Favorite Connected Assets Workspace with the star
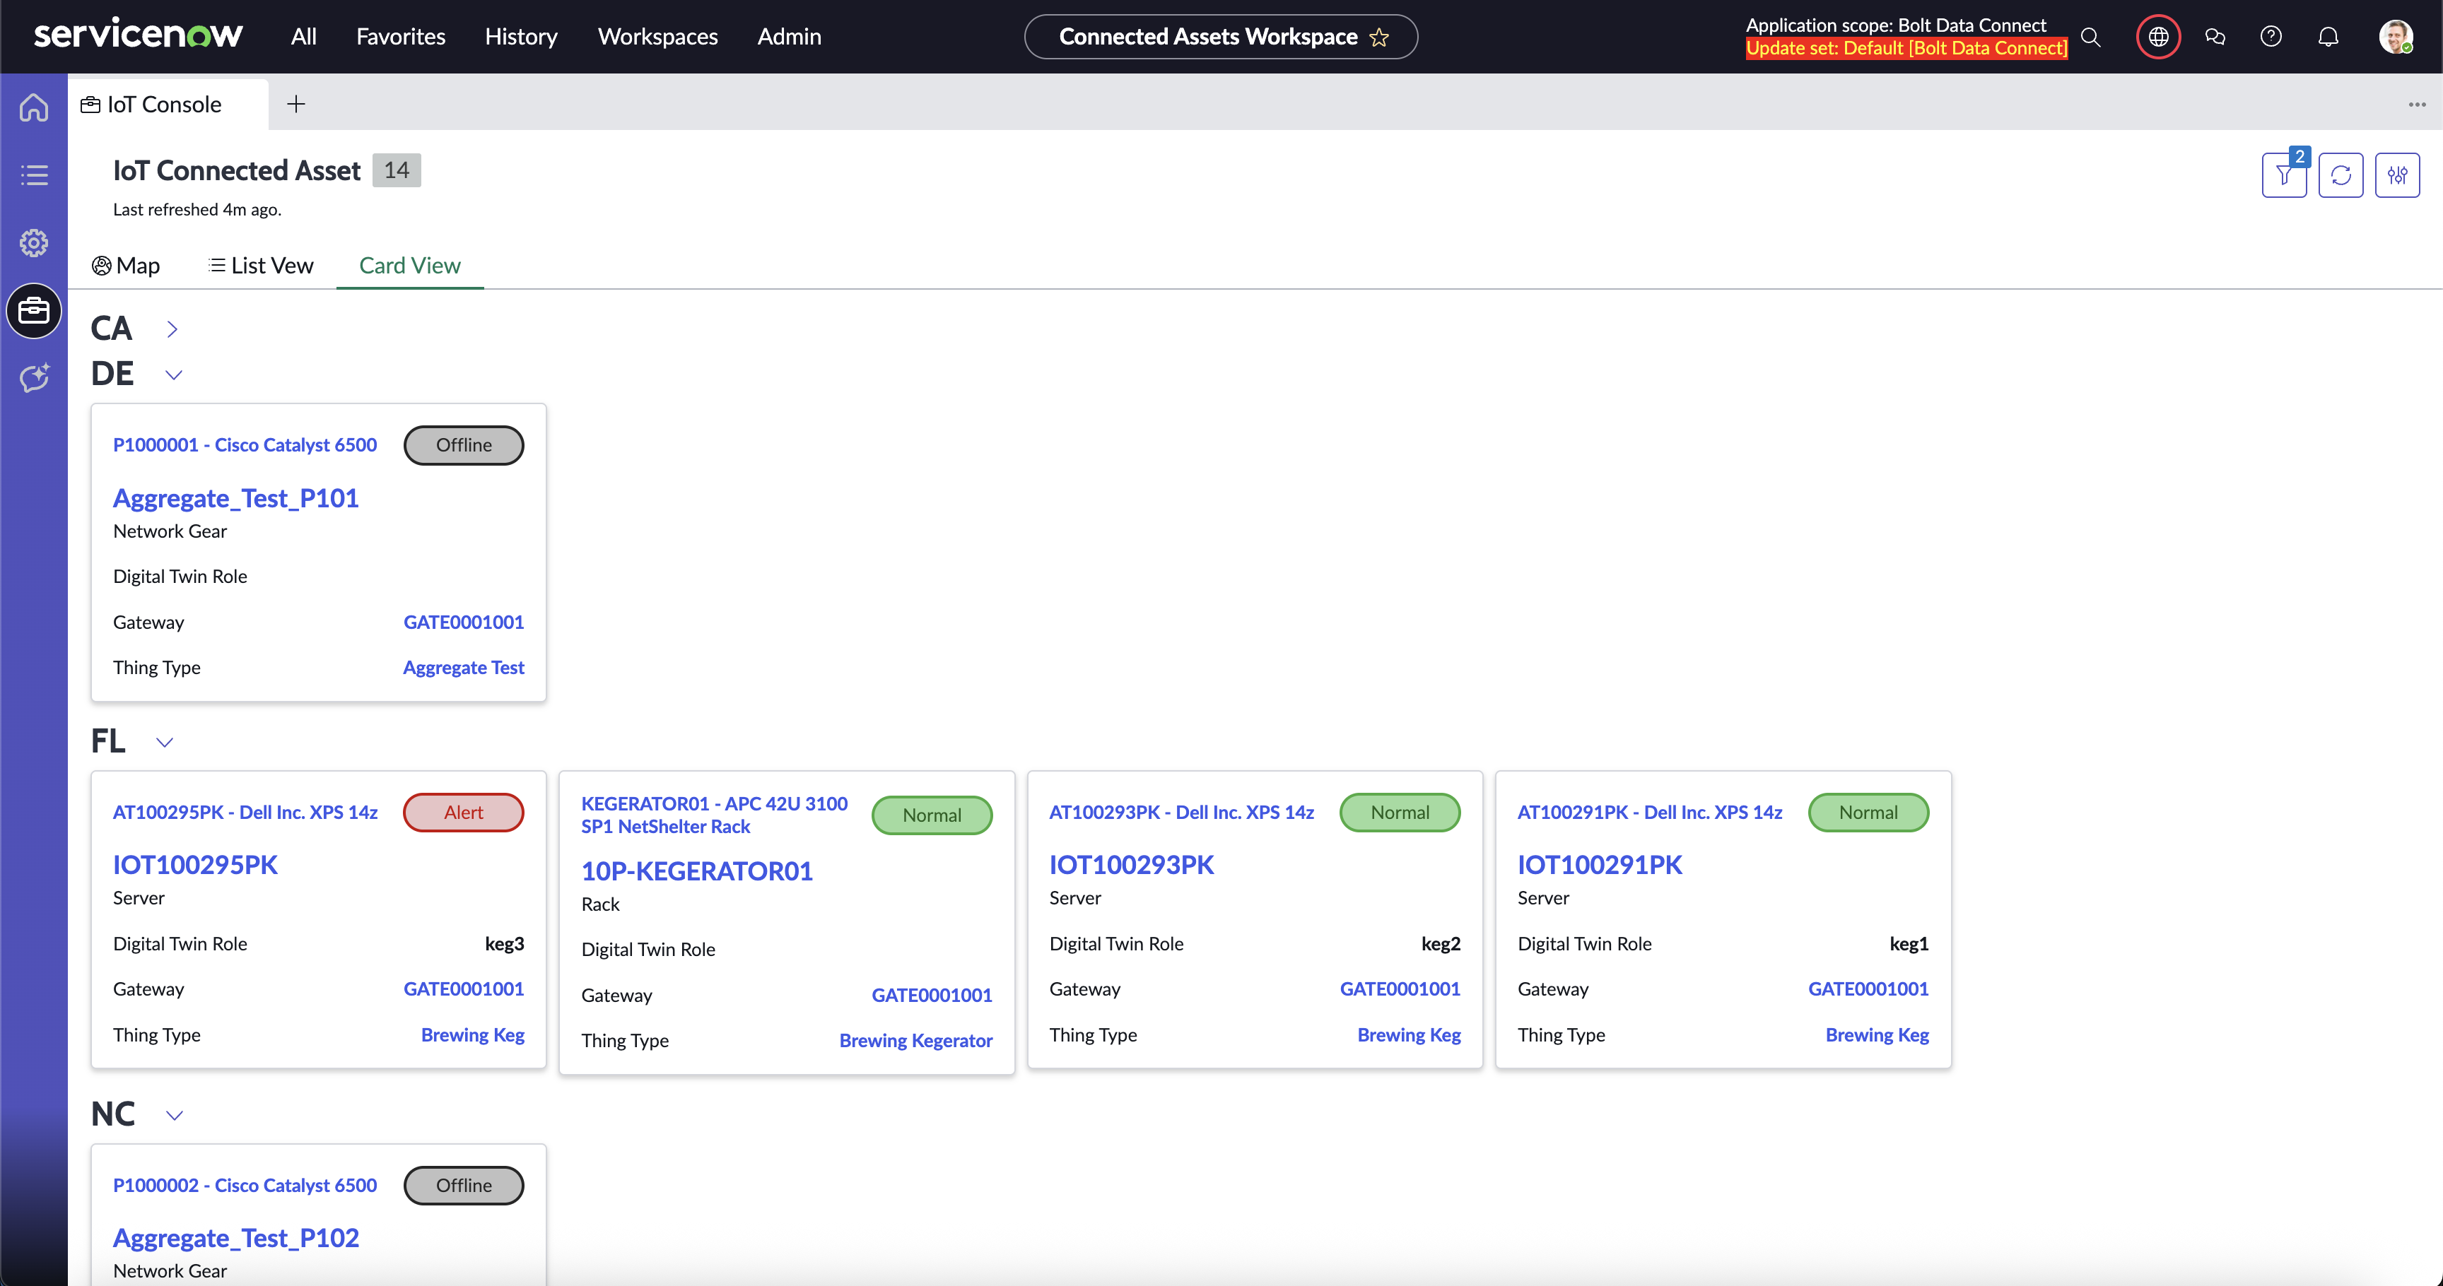 1380,37
